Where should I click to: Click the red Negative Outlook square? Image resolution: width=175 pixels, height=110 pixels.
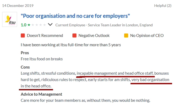coord(74,35)
